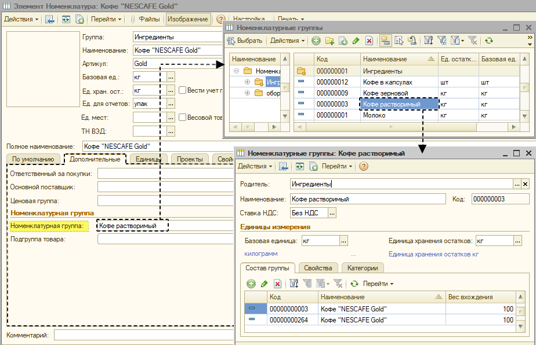Open Перейти dropdown in Элемент Номенклатура toolbar
The image size is (536, 345).
click(x=106, y=20)
